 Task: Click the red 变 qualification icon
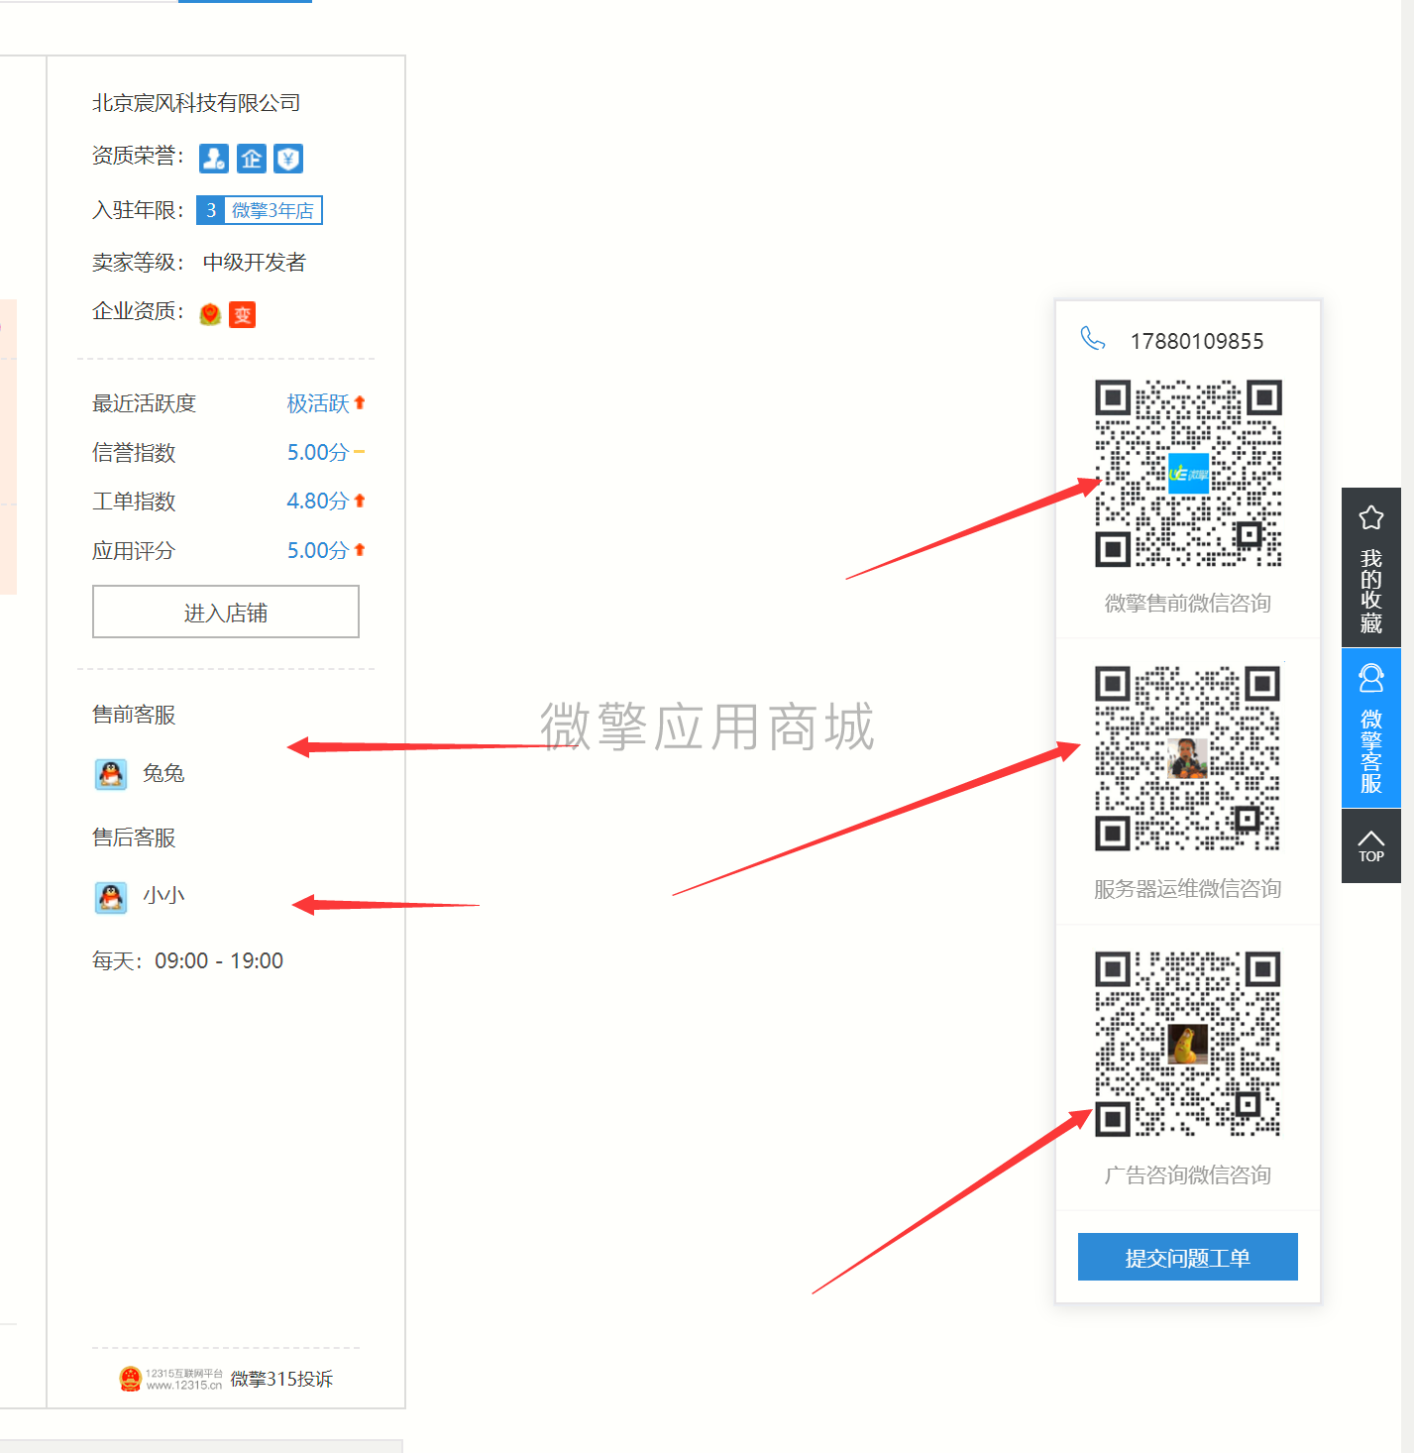point(243,314)
